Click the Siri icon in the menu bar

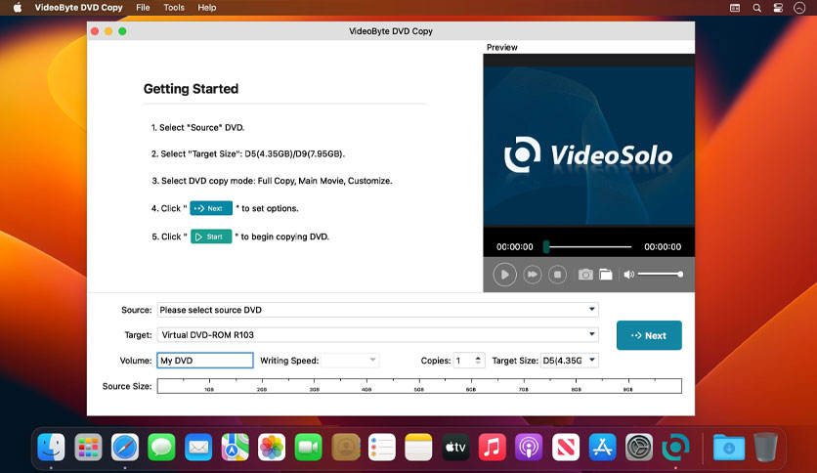tap(799, 8)
